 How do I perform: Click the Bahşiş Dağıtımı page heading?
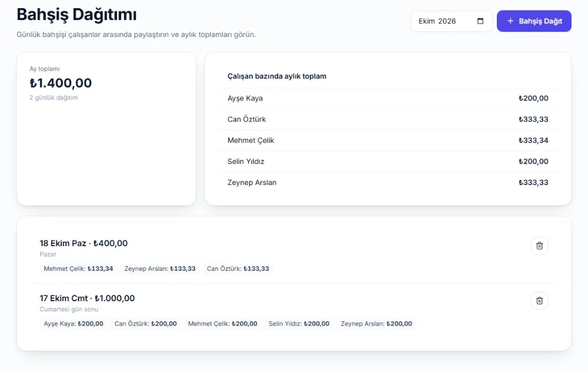coord(76,15)
